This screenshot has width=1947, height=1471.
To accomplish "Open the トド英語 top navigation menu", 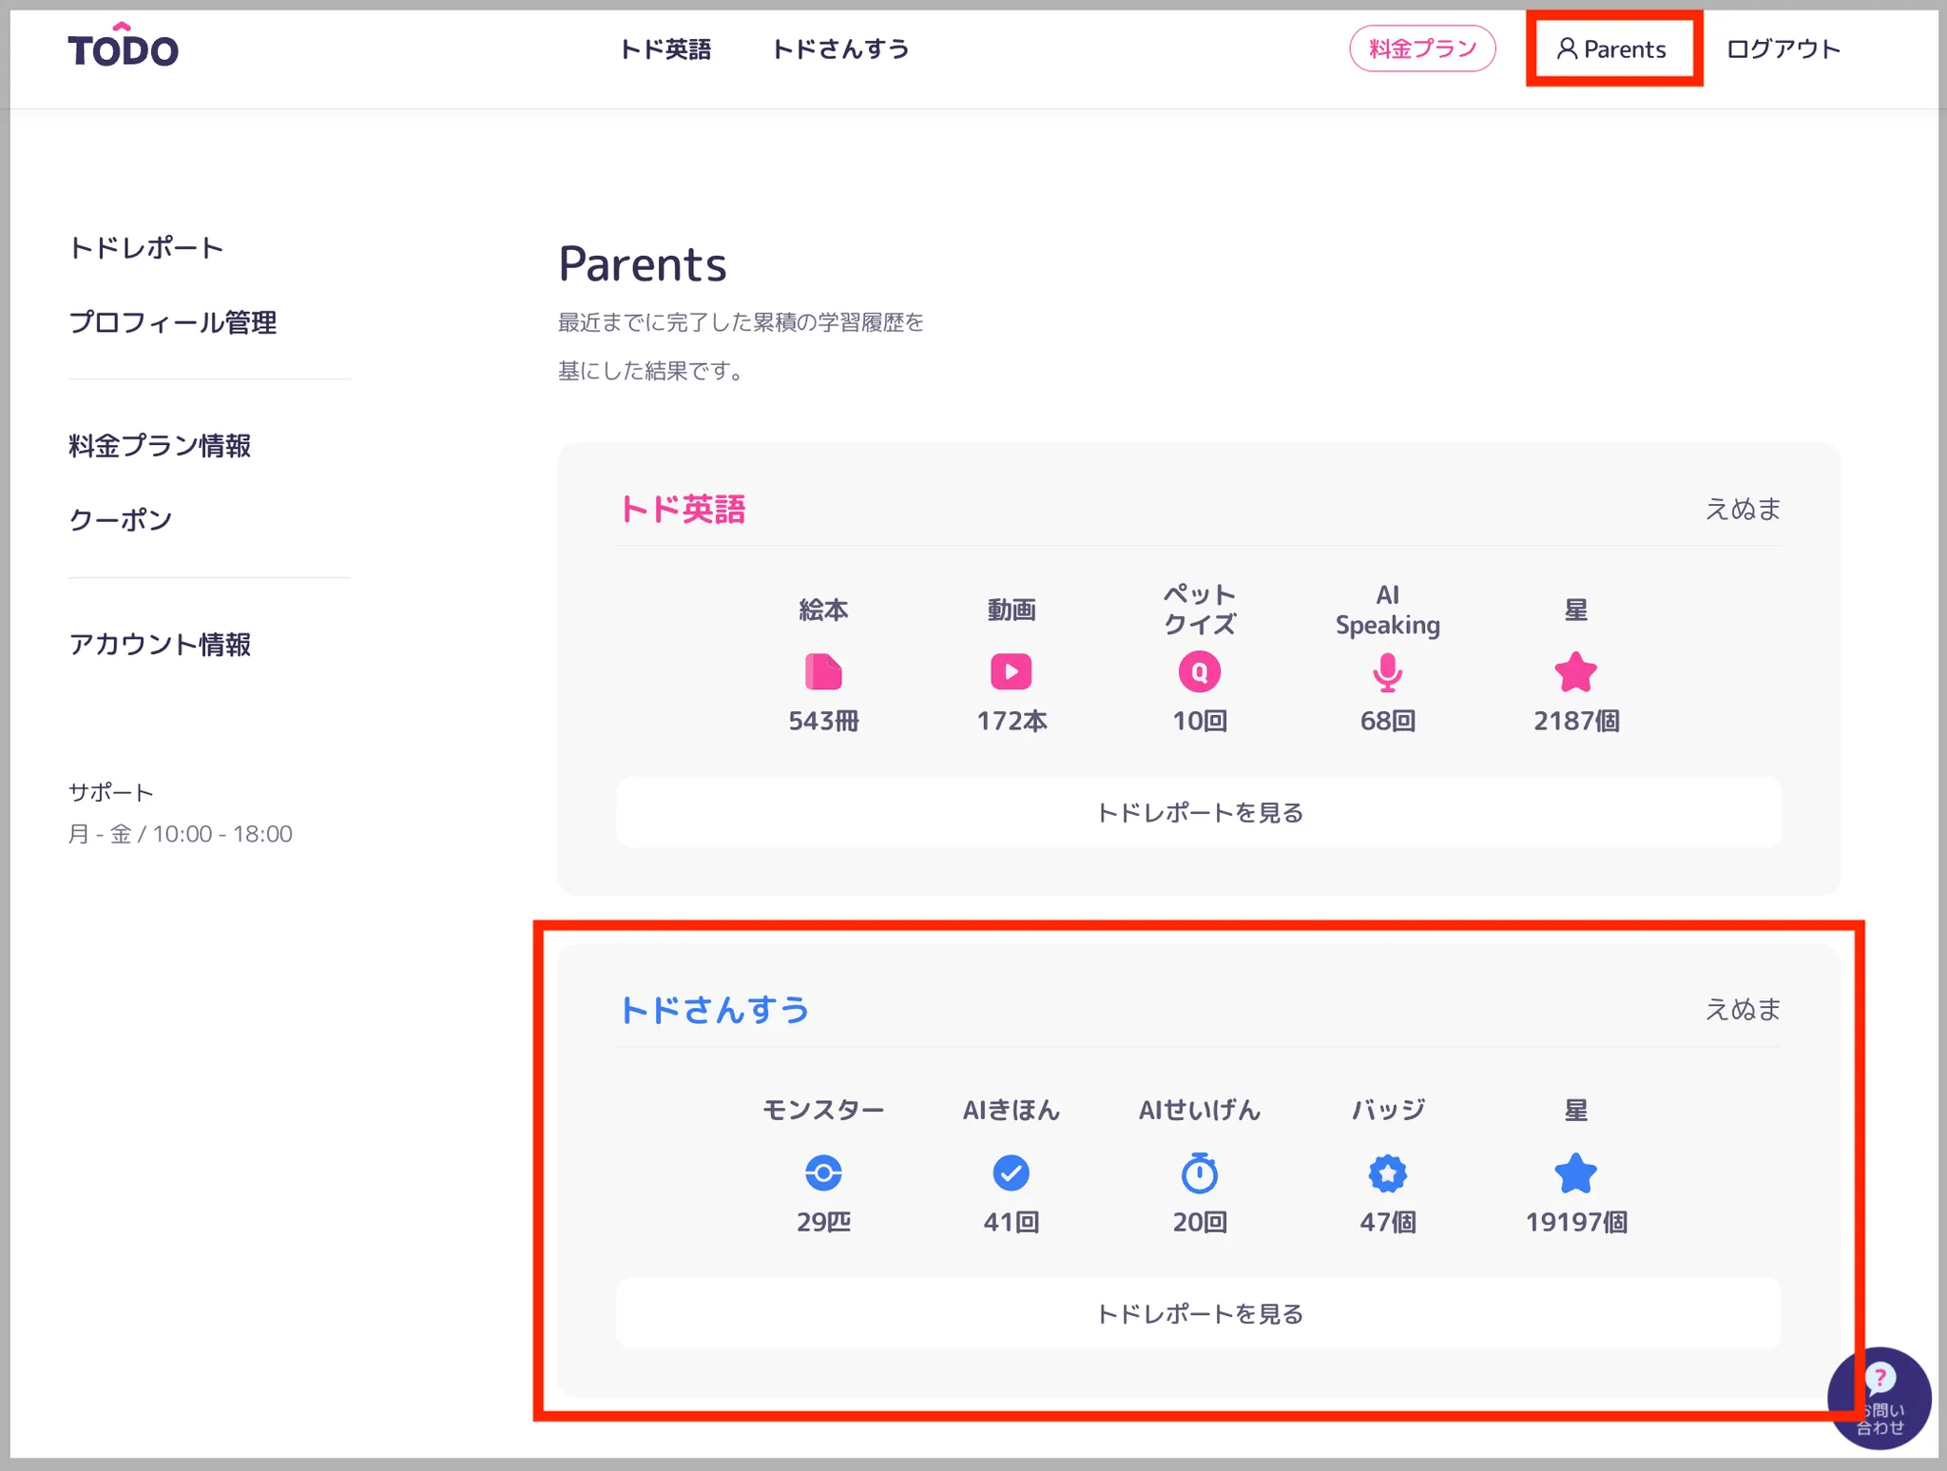I will pos(665,49).
